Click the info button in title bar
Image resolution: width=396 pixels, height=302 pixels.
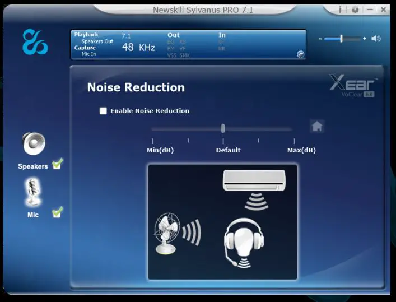[340, 10]
